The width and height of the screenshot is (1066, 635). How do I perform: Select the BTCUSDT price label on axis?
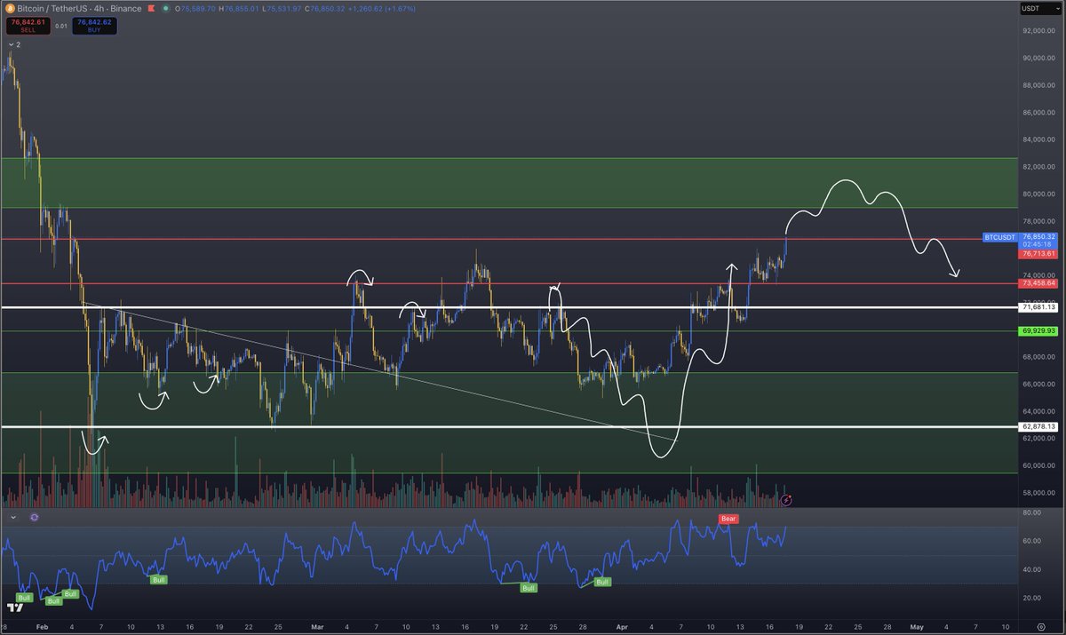point(999,237)
